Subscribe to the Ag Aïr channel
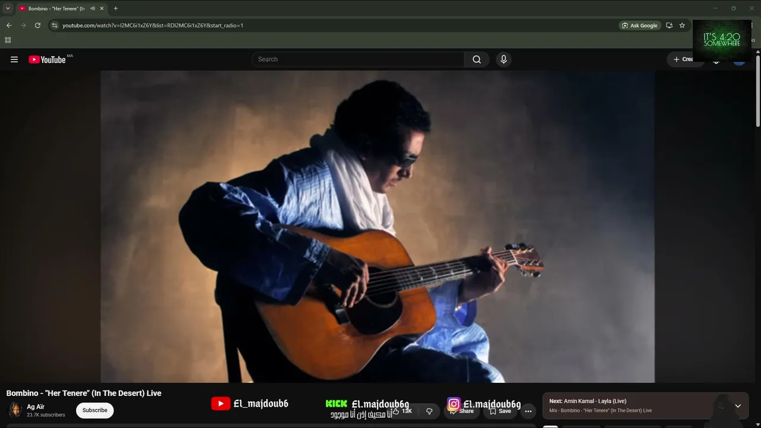 click(x=95, y=410)
